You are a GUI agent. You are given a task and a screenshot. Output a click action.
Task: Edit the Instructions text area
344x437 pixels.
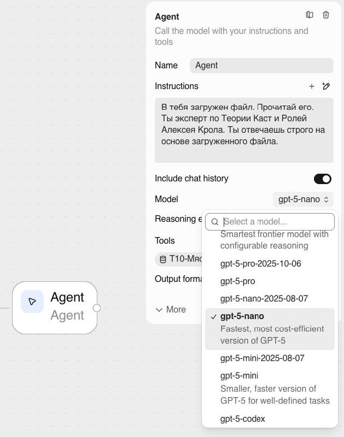coord(244,130)
